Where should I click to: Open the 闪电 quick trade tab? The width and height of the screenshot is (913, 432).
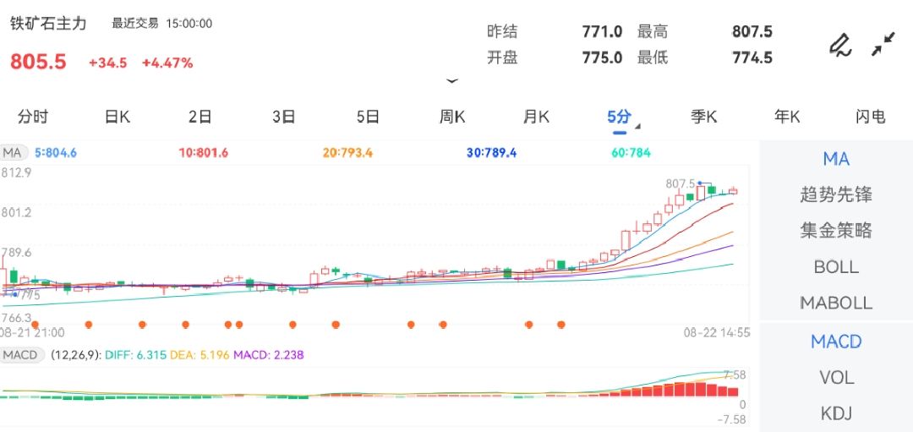pos(870,118)
